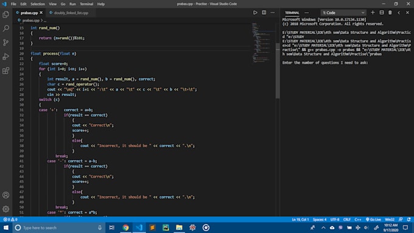Image resolution: width=414 pixels, height=233 pixels.
Task: Create a new terminal with plus icon
Action: tap(373, 13)
